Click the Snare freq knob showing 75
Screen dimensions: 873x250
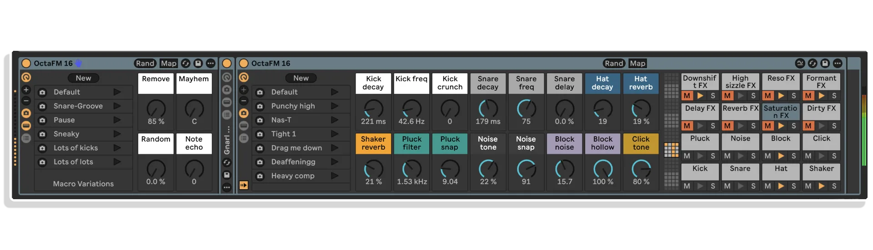(527, 109)
